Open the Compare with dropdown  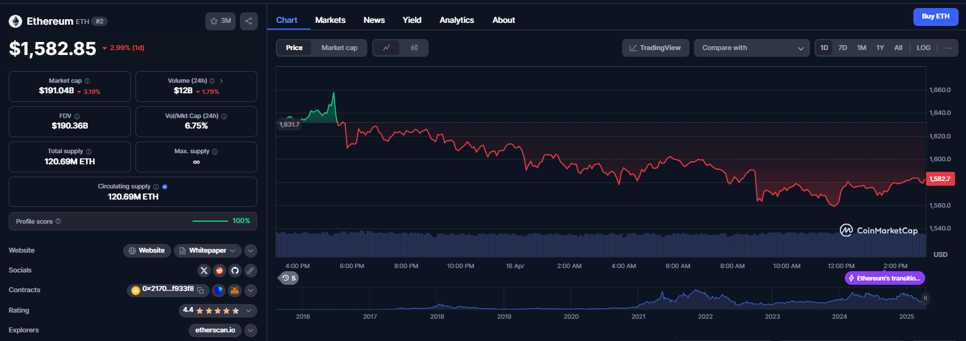[x=752, y=48]
